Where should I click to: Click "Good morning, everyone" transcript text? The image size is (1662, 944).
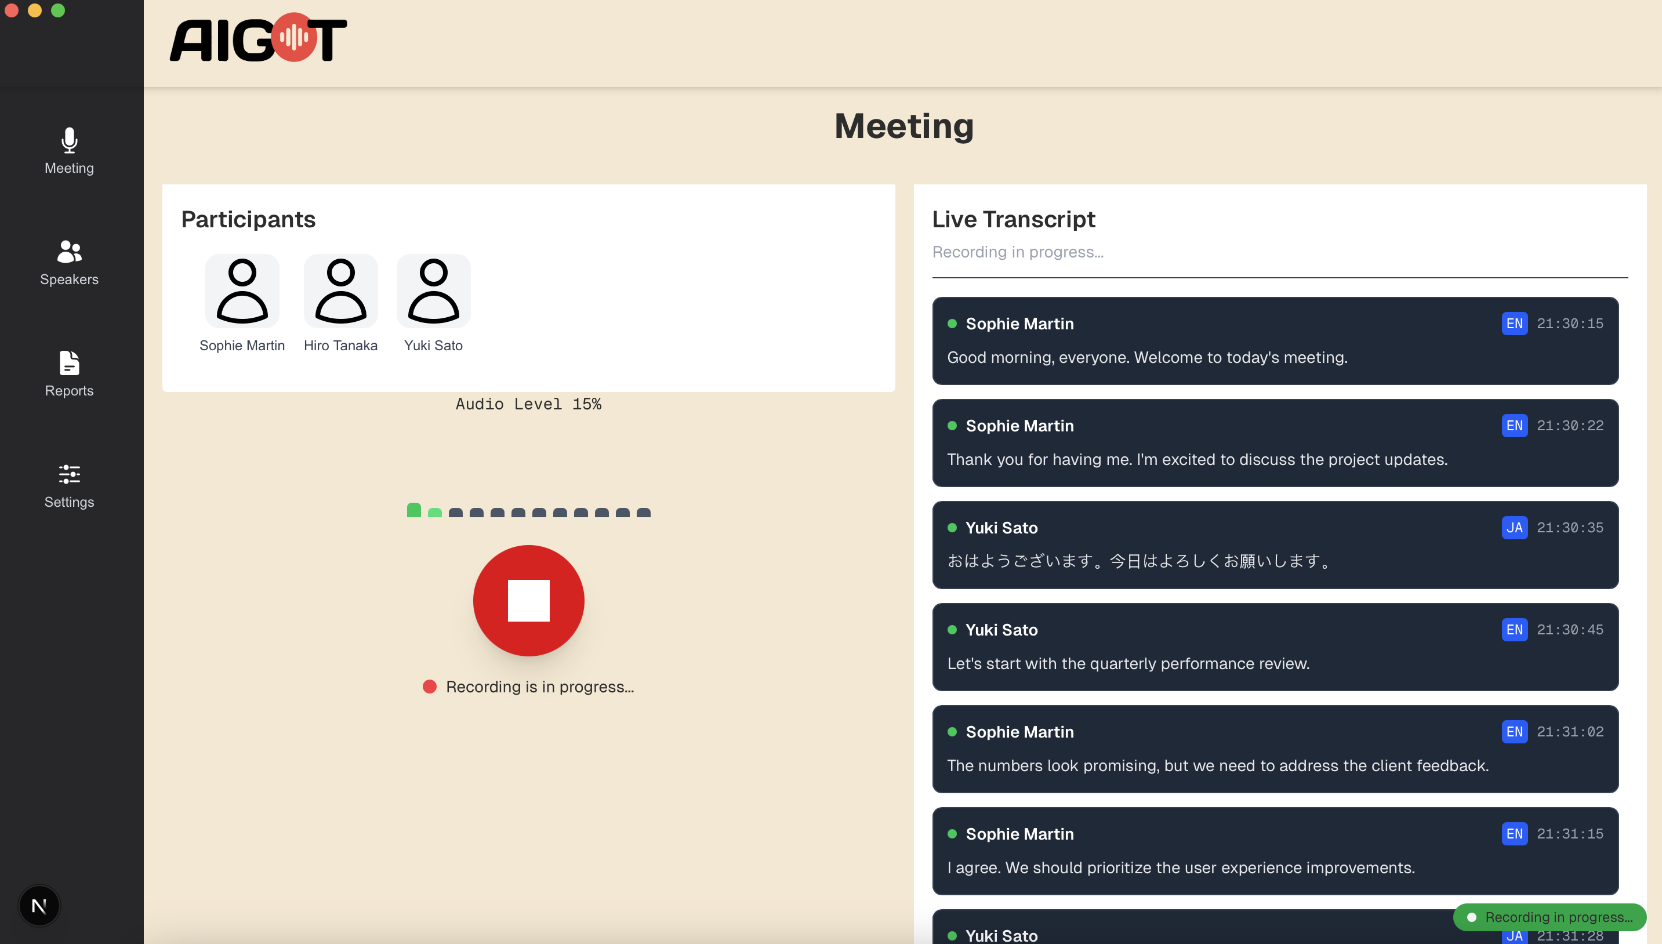click(1146, 357)
